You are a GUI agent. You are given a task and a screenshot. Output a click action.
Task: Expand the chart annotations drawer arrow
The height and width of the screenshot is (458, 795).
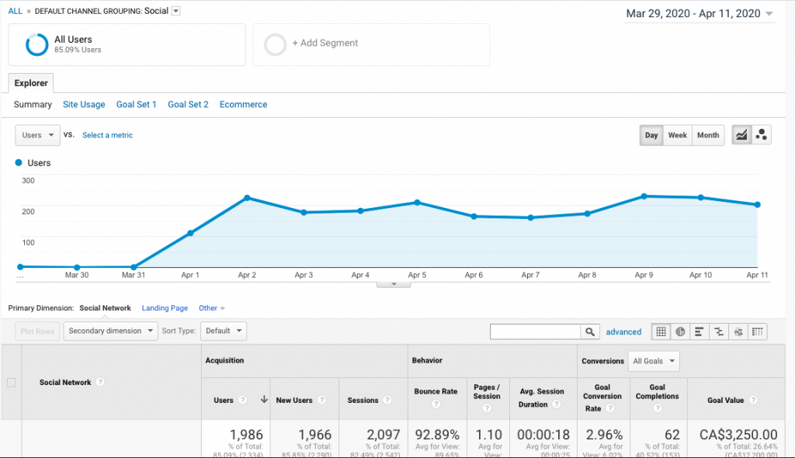click(x=394, y=285)
